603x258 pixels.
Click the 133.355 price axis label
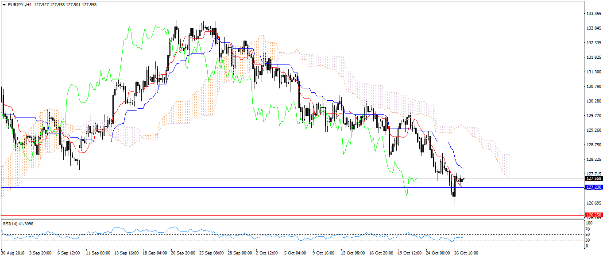[593, 14]
